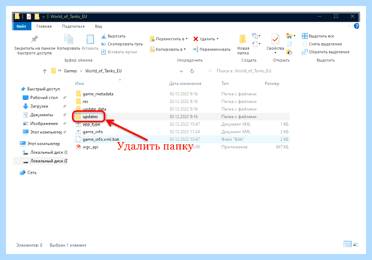Viewport: 372px width, 260px height.
Task: Click the Up arrow navigation button
Action: 44,71
